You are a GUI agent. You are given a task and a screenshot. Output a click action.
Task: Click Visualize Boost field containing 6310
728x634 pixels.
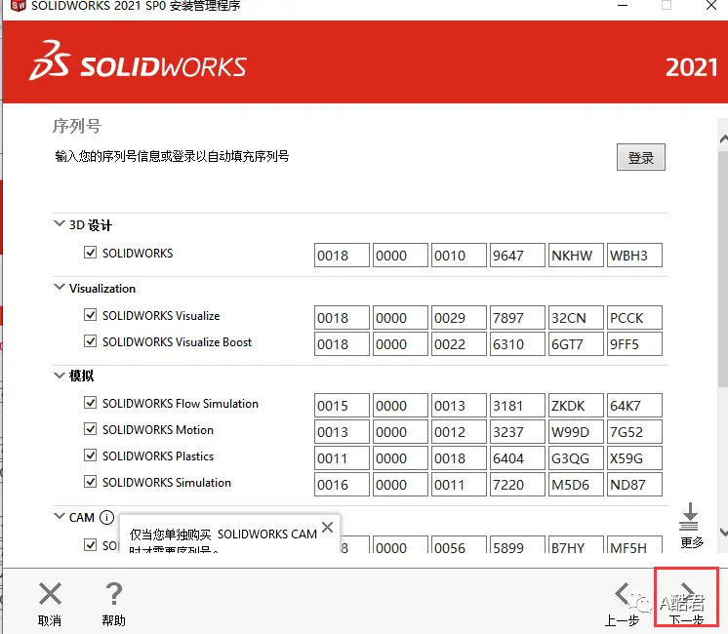point(517,344)
